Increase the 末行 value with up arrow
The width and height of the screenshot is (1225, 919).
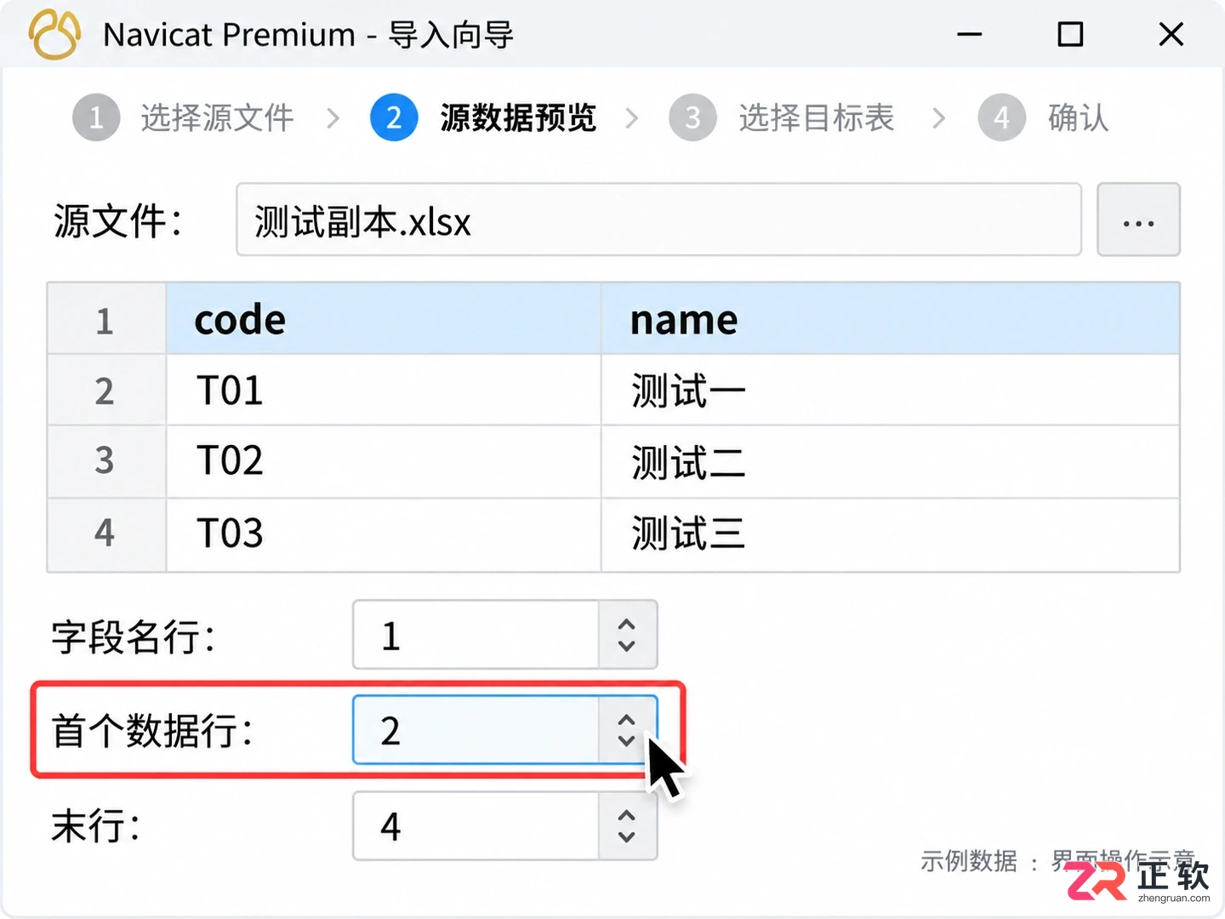627,815
